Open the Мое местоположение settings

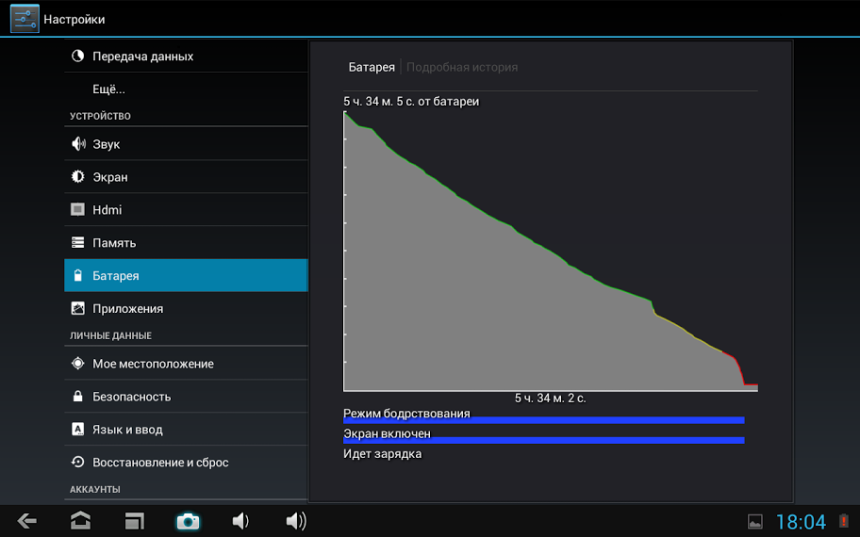pyautogui.click(x=186, y=363)
